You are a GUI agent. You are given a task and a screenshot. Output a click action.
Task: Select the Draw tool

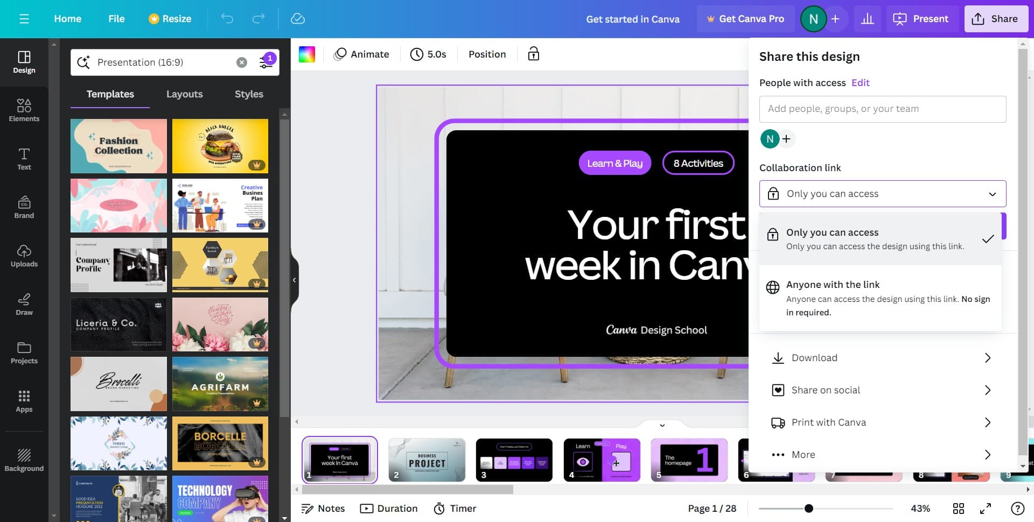point(24,304)
